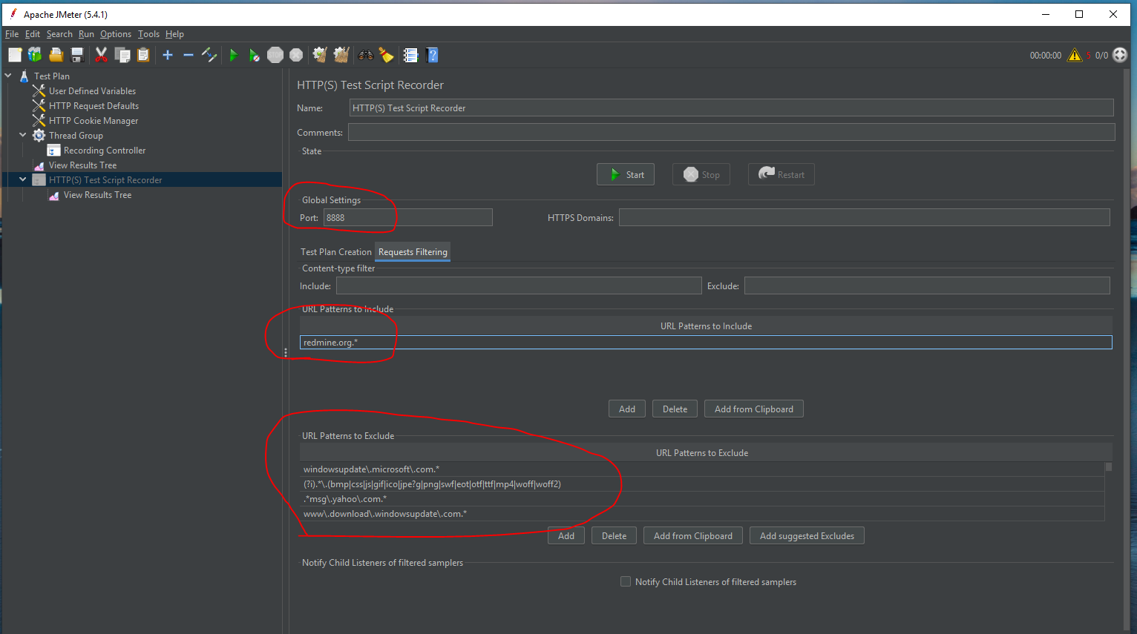Screen dimensions: 1137x634
Task: Open the Edit menu
Action: coord(33,34)
